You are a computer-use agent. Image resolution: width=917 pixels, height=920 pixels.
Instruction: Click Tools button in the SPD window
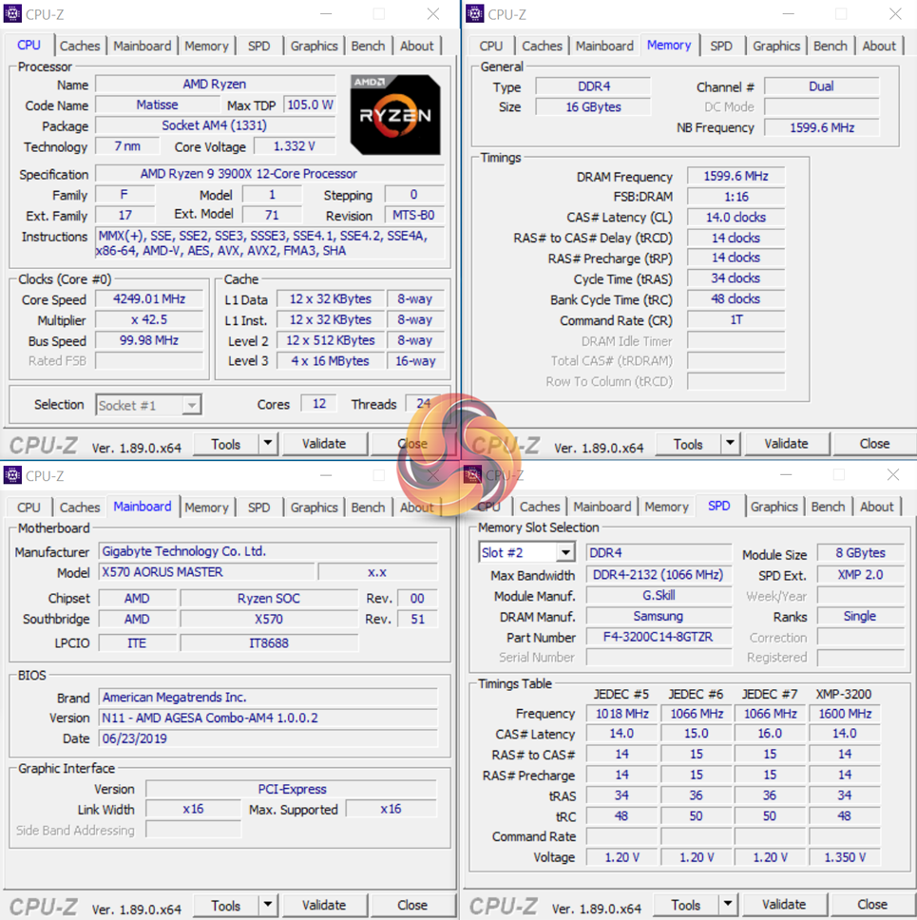[686, 905]
